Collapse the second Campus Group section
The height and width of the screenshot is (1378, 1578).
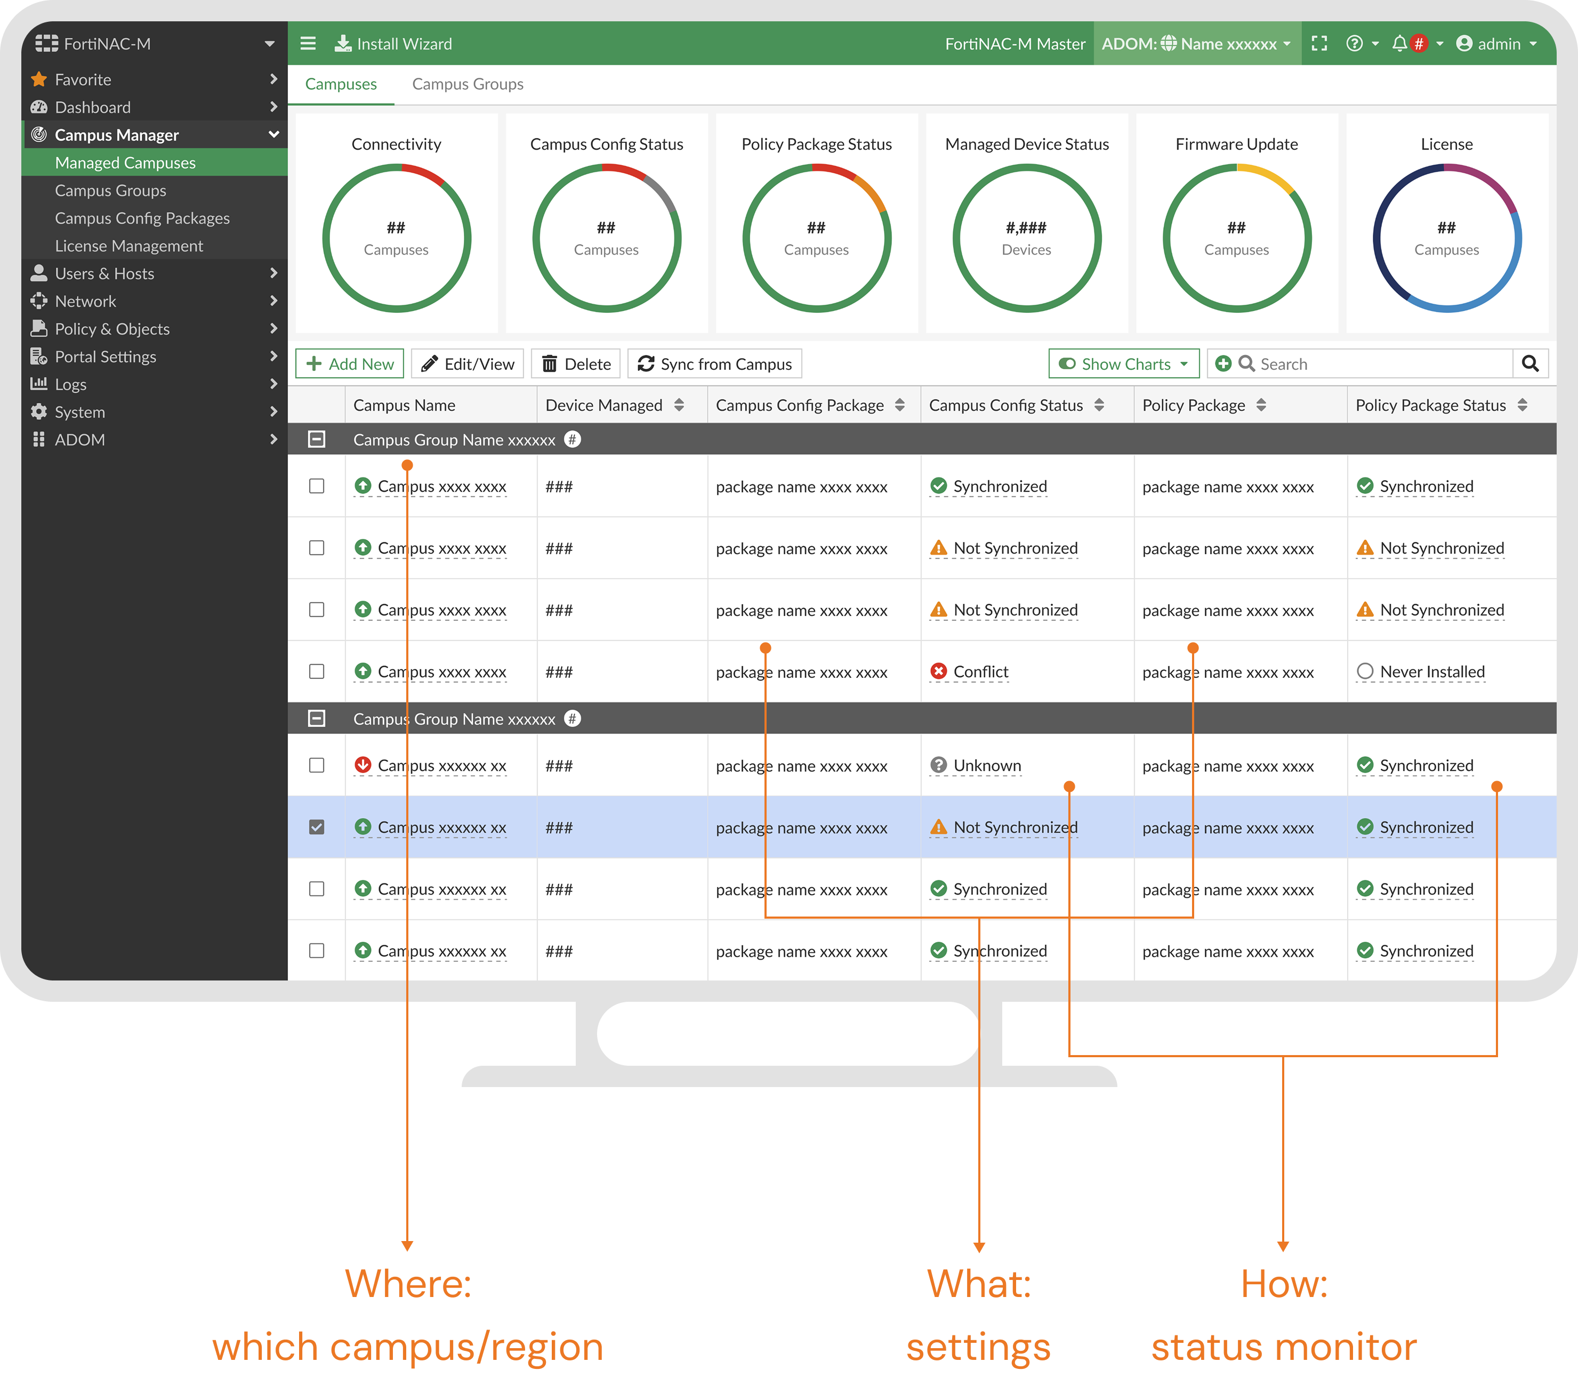pyautogui.click(x=316, y=718)
